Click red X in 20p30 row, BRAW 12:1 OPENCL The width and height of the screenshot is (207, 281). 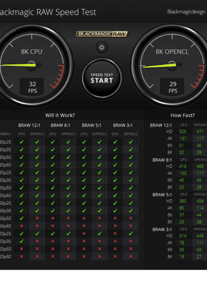click(37, 241)
